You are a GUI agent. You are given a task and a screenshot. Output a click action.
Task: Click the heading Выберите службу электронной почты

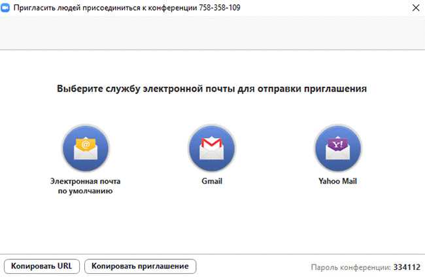(x=212, y=89)
